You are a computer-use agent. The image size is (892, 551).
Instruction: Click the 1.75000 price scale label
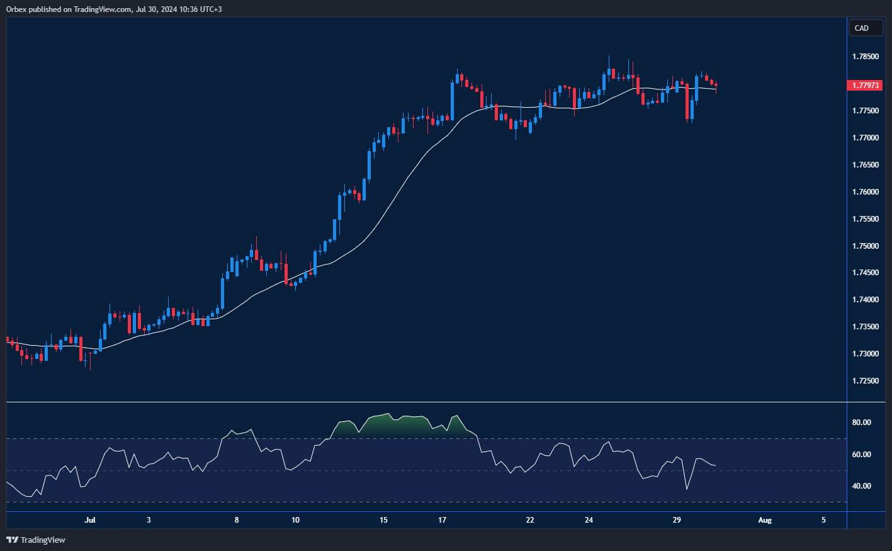[x=866, y=246]
